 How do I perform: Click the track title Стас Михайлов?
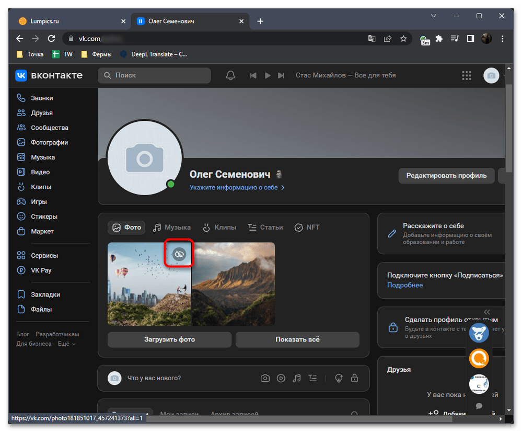345,75
